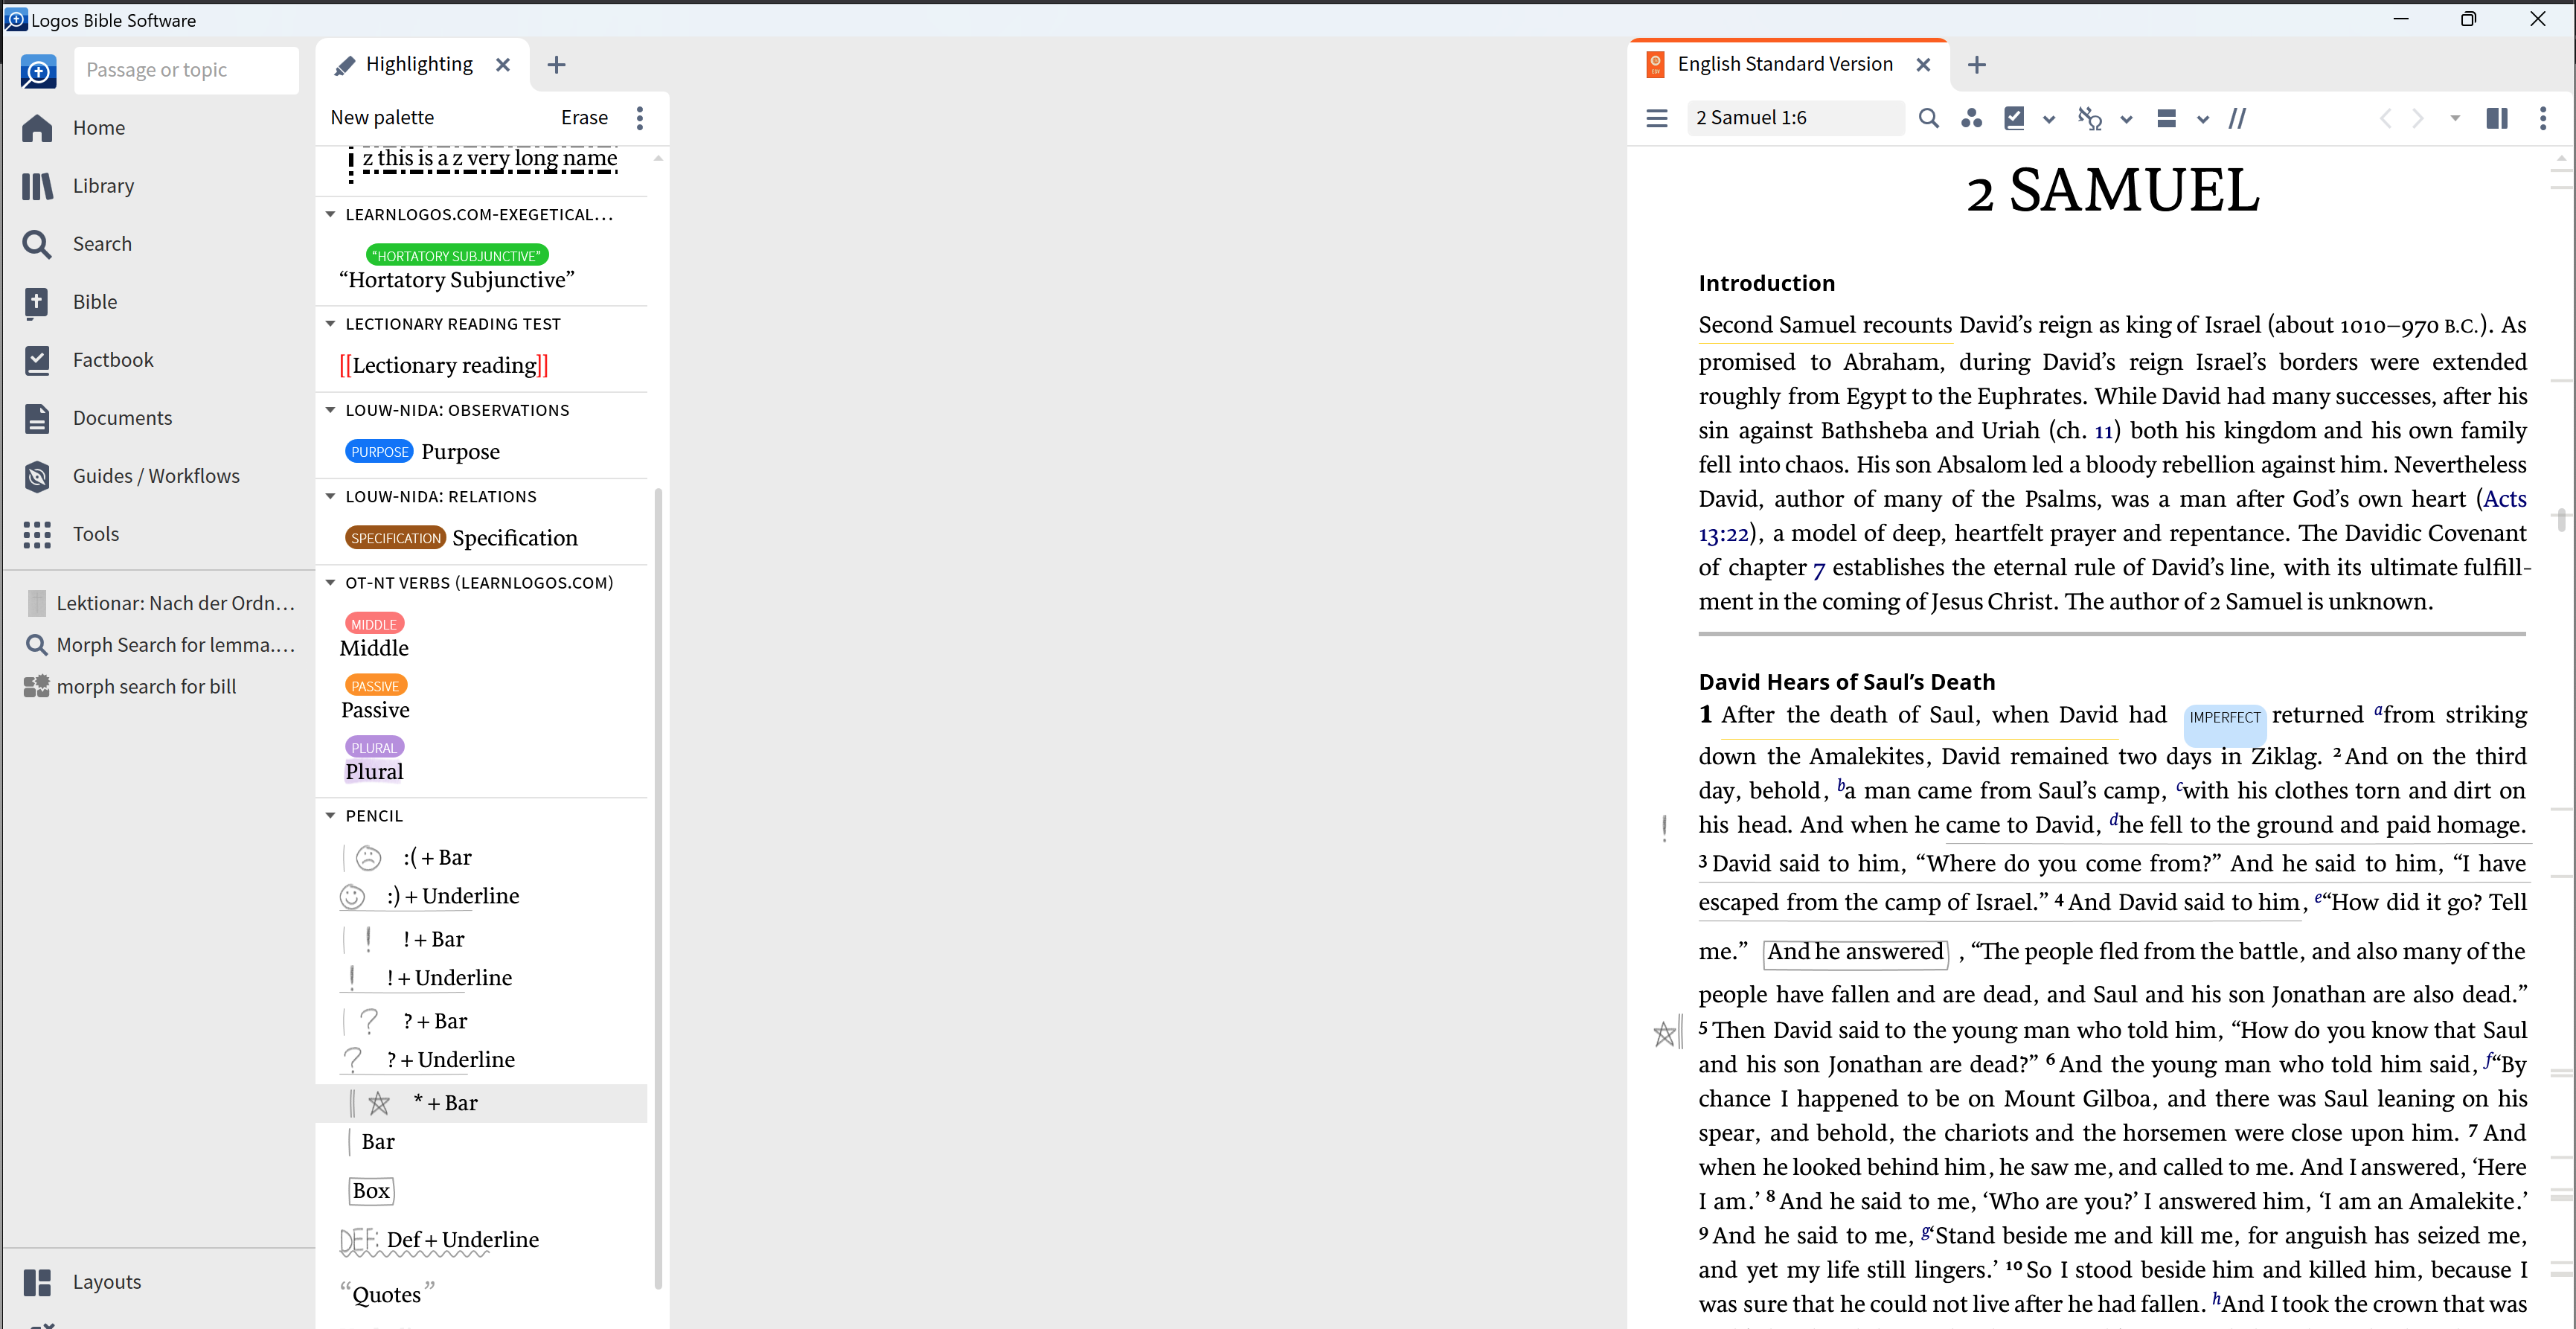2576x1329 pixels.
Task: Collapse Louw-Nida: Relations palette
Action: pos(330,496)
